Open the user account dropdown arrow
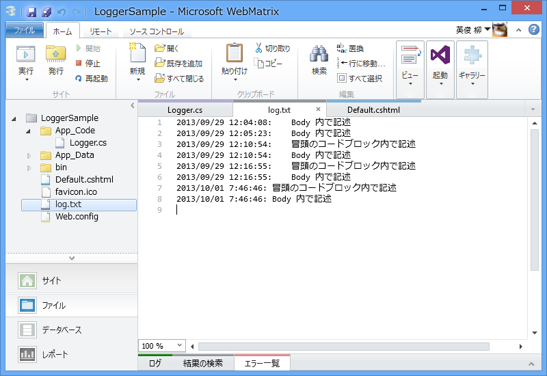 pos(488,29)
